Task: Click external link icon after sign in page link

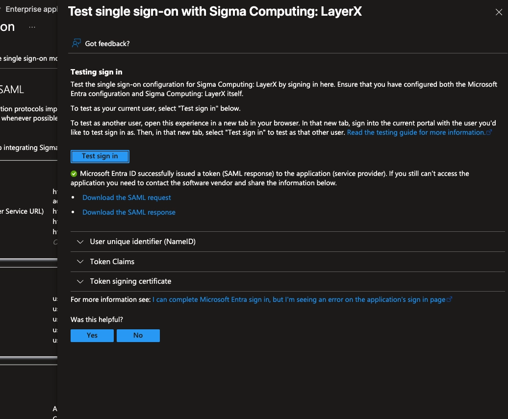Action: coord(449,300)
